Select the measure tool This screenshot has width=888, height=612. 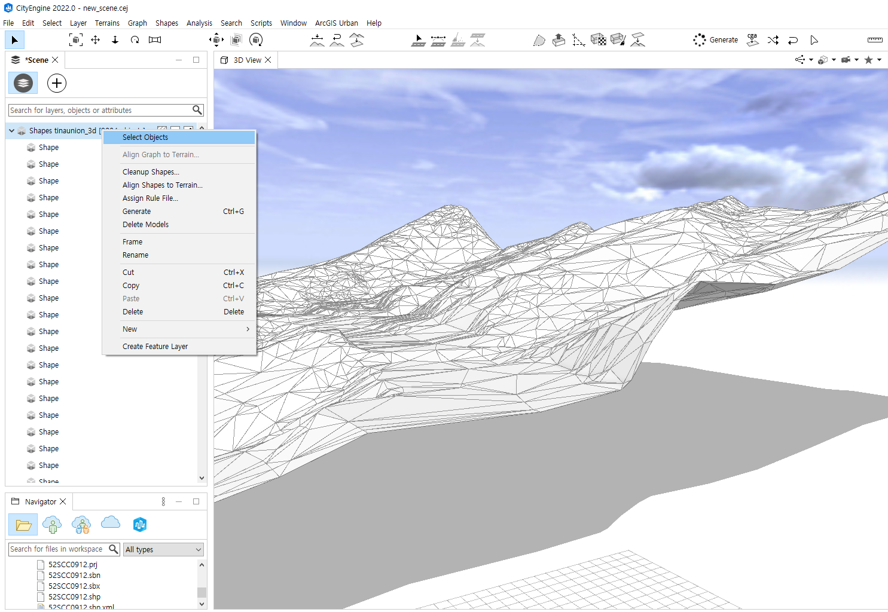(x=874, y=40)
